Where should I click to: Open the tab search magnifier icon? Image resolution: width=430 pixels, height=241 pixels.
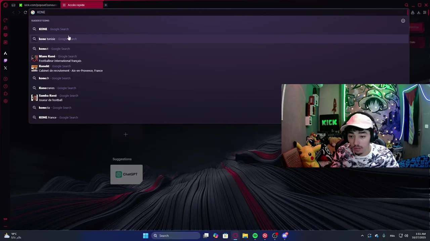[x=406, y=5]
